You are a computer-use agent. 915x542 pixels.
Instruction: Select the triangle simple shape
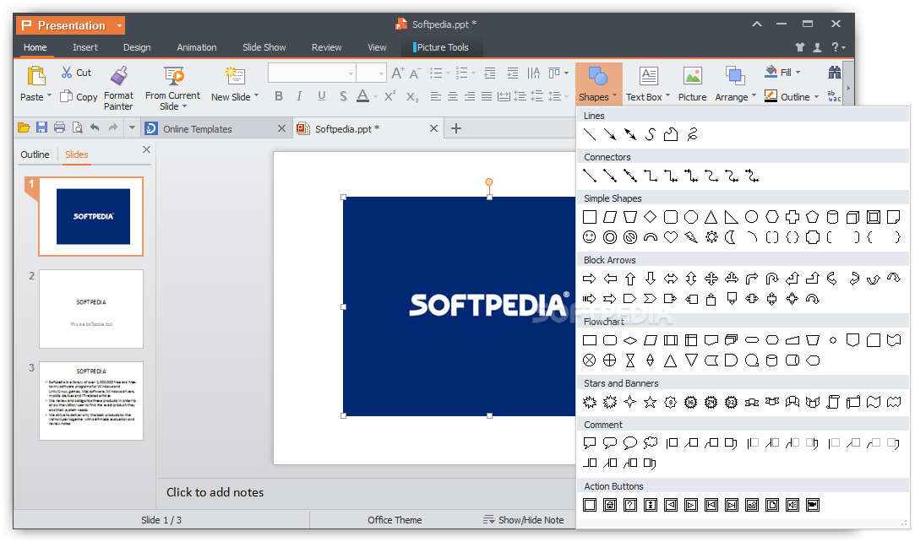(711, 217)
